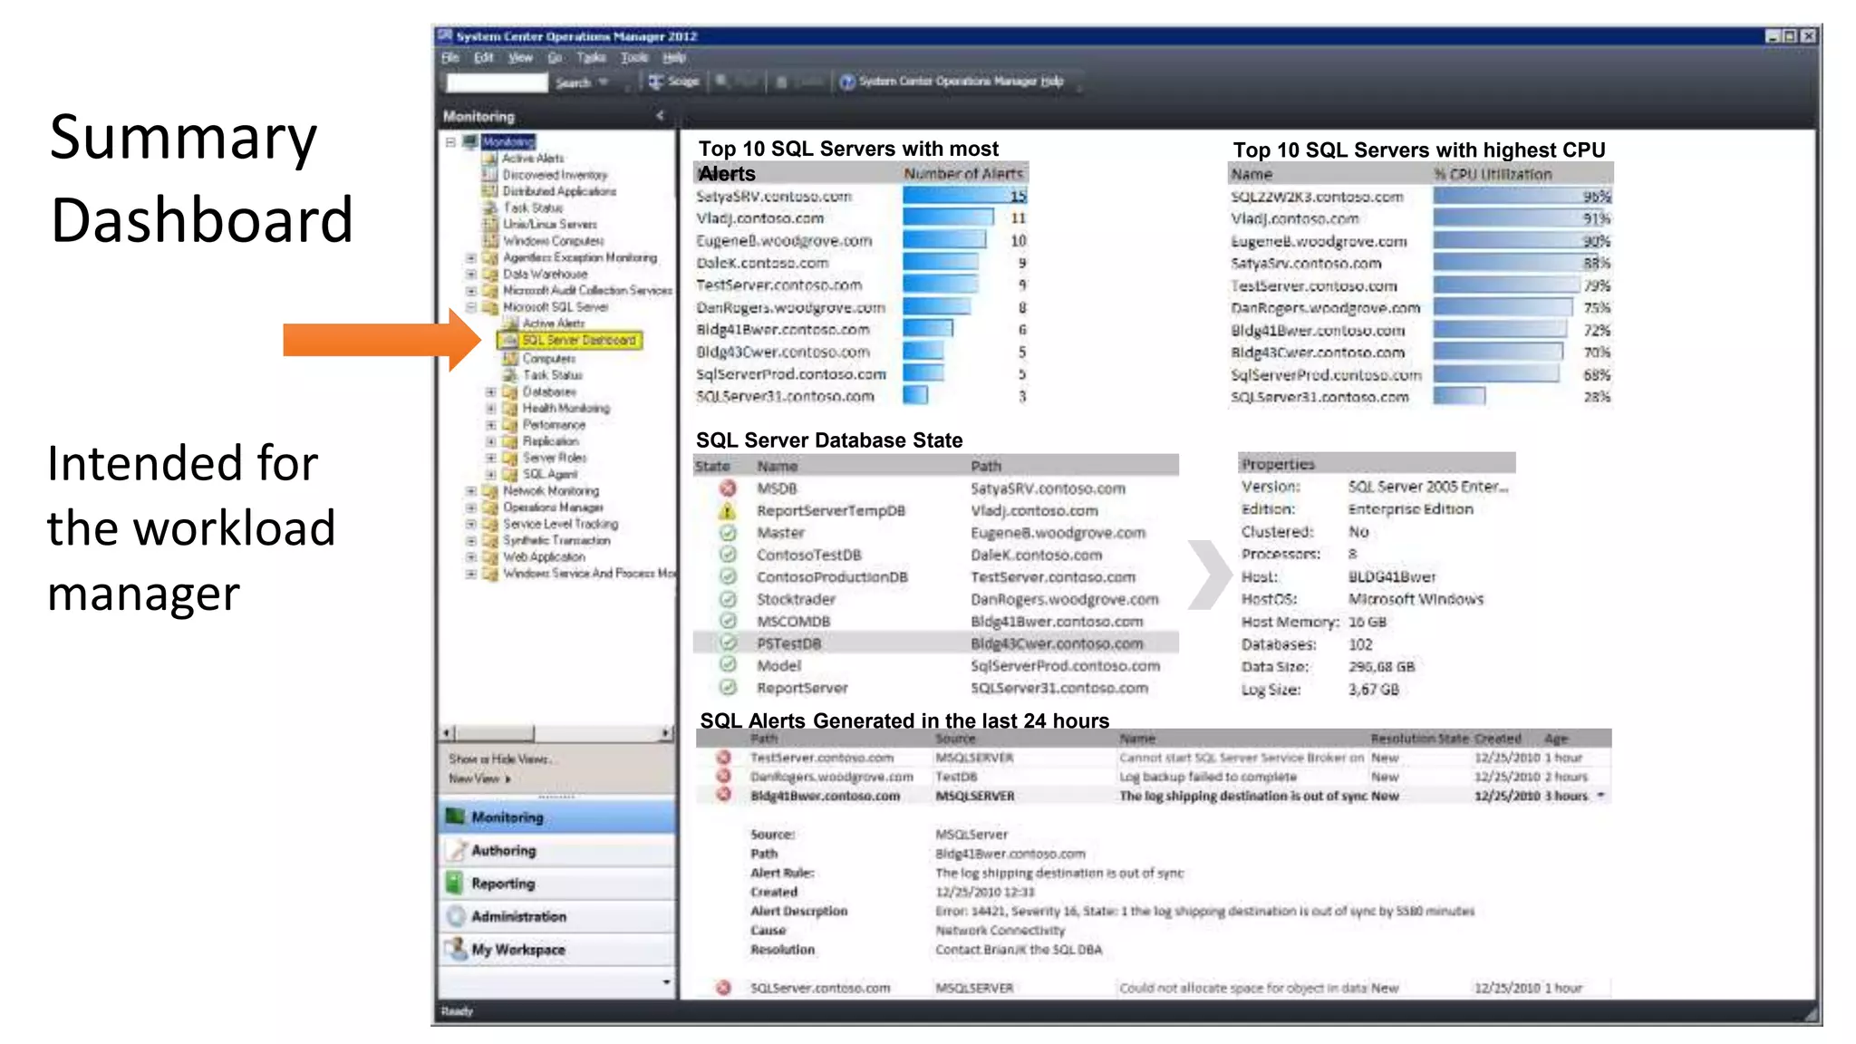Collapse the Microsoft SQL Server tree node
Viewport: 1856px width, 1044px height.
pyautogui.click(x=471, y=307)
